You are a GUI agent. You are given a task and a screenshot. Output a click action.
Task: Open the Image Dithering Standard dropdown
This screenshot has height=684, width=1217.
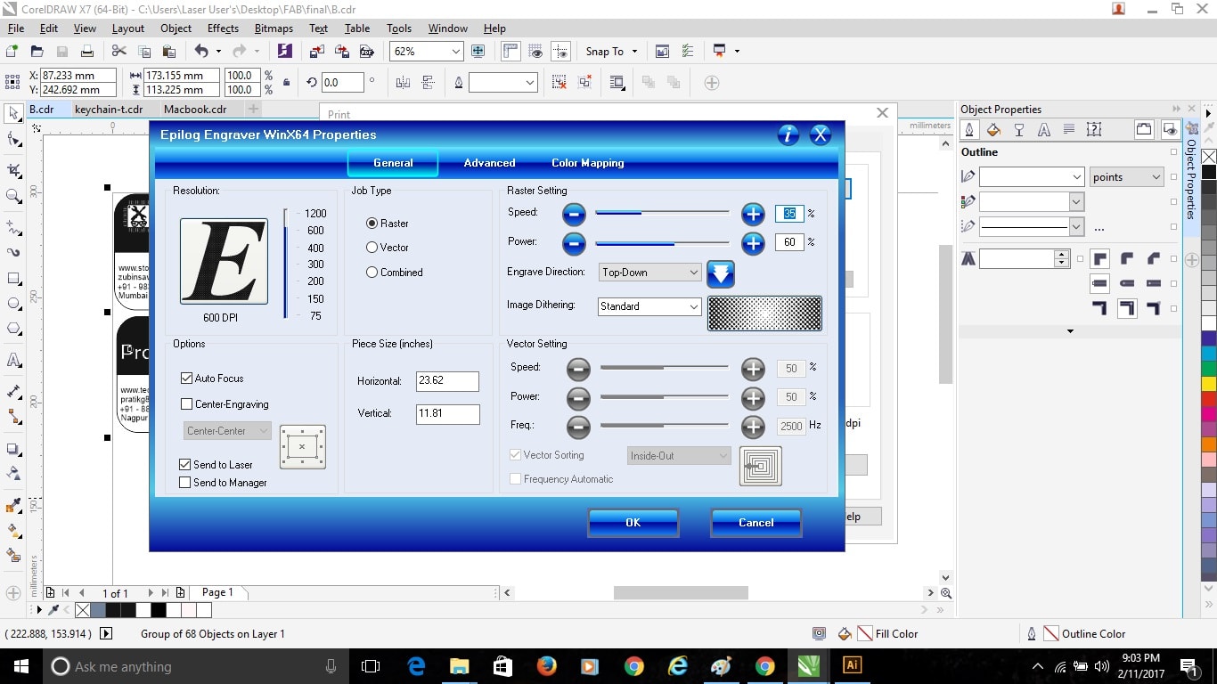click(x=649, y=306)
